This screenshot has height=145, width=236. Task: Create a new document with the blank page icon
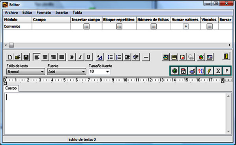10,57
